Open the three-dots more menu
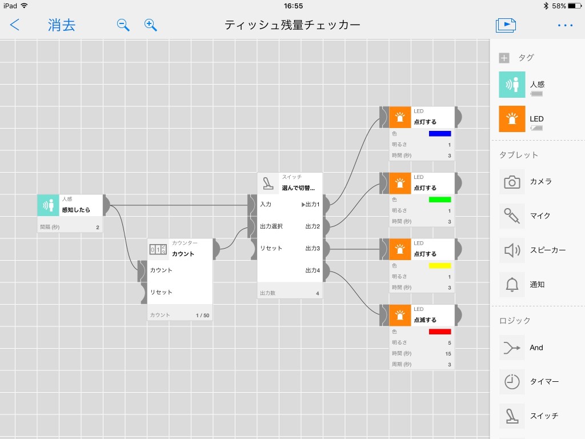Image resolution: width=585 pixels, height=439 pixels. 565,25
